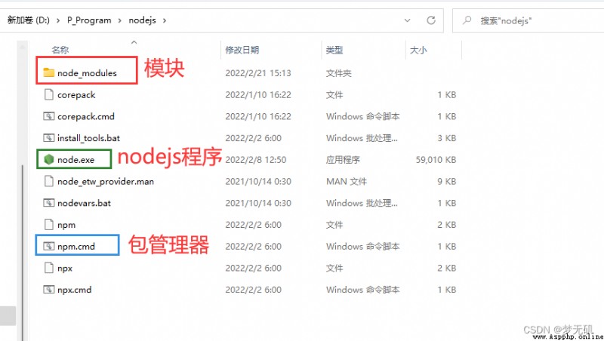Image resolution: width=604 pixels, height=341 pixels.
Task: Click date 2022/2/21 15:13 of node_modules
Action: (258, 73)
